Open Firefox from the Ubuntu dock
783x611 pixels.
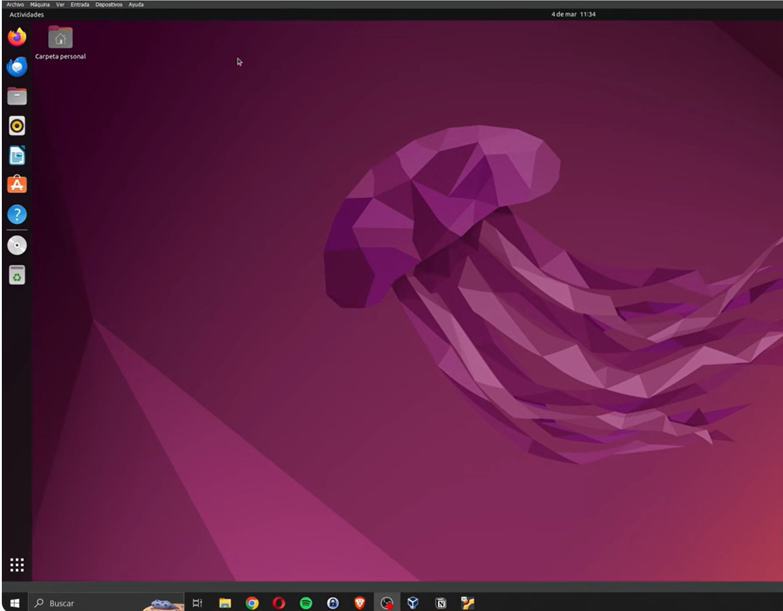(17, 37)
